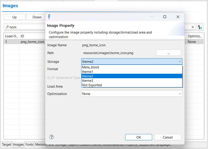Click the Up button
Viewport: 208px width, 149px height.
[15, 17]
